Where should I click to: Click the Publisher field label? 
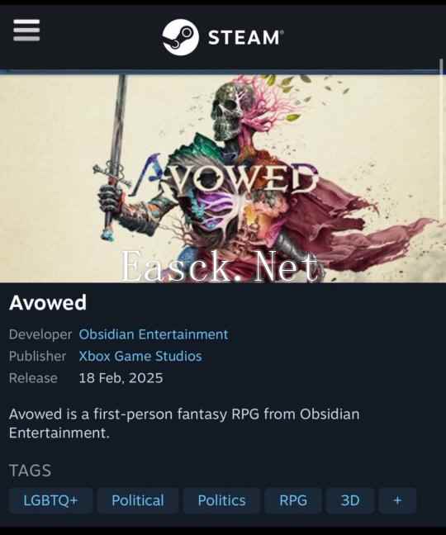[x=37, y=356]
